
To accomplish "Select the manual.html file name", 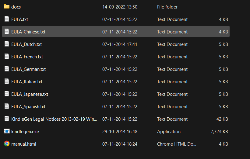I will (x=23, y=144).
